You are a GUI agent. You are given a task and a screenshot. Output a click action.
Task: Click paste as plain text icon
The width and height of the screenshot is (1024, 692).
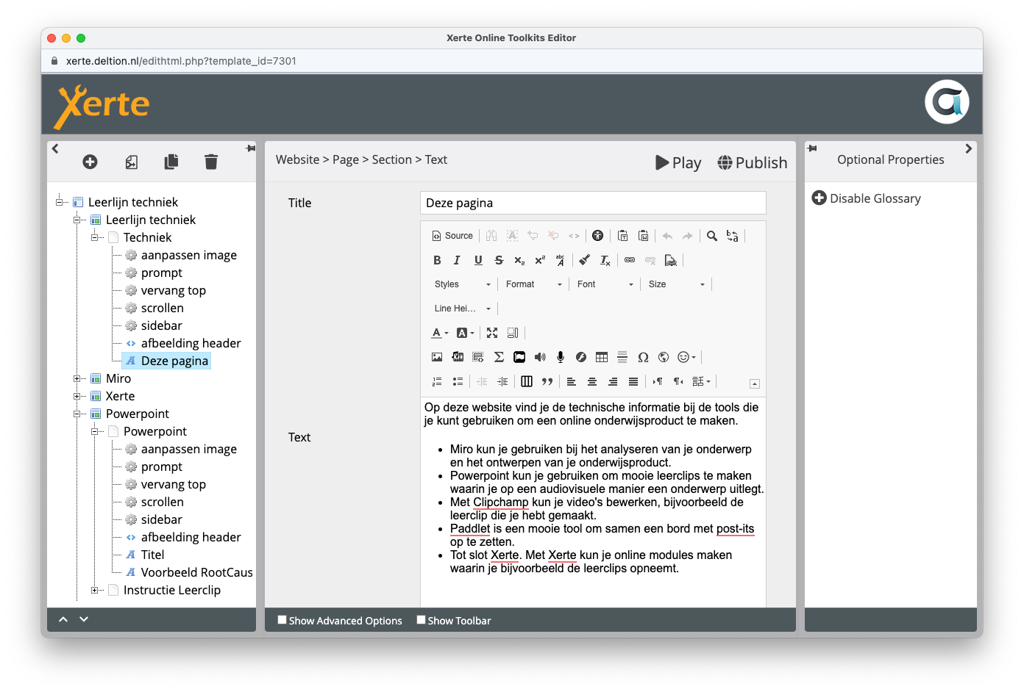point(622,236)
